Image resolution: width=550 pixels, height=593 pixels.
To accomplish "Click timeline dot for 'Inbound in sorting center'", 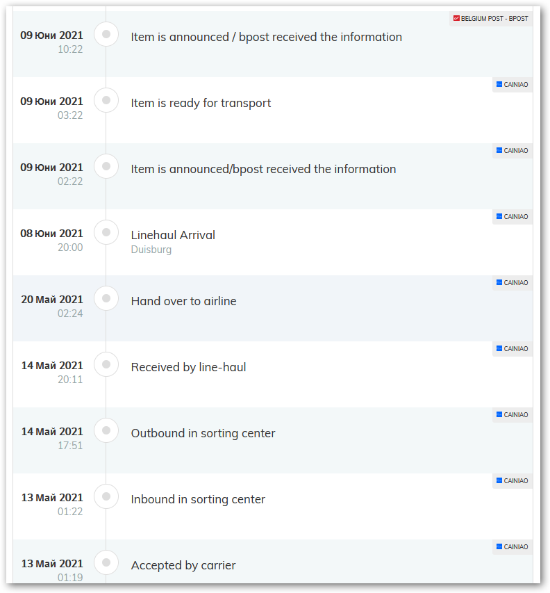I will click(106, 496).
